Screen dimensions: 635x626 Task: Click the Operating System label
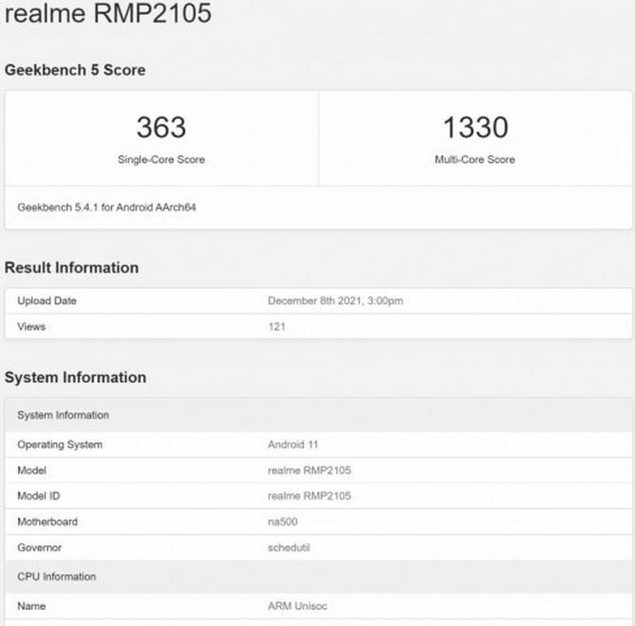[60, 445]
